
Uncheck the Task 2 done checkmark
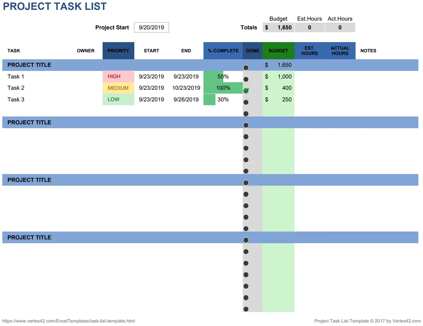click(246, 91)
